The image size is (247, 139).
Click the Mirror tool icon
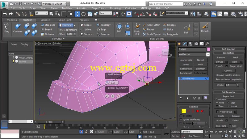[192, 14]
